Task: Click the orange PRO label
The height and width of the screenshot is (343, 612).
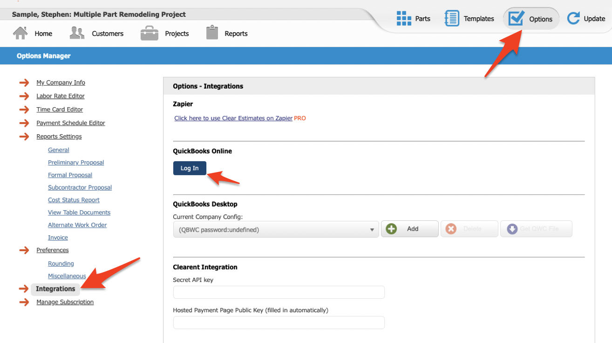Action: (300, 118)
